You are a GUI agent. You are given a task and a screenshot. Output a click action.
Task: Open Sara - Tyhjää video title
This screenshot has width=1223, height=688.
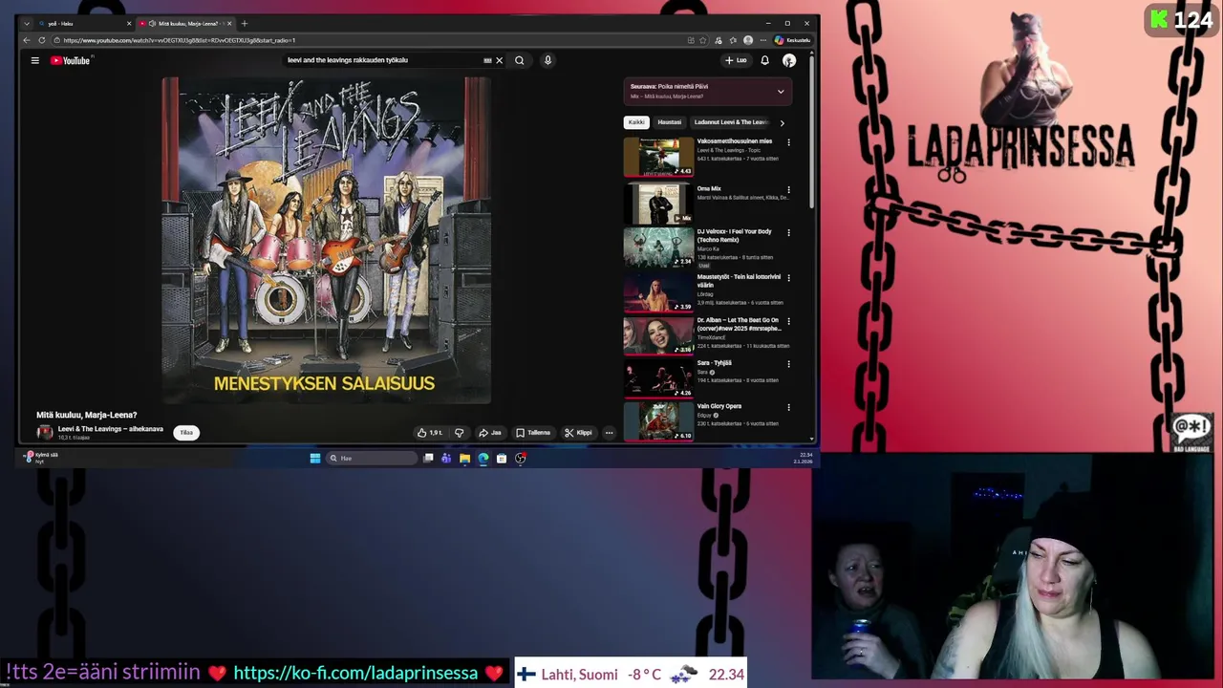tap(714, 363)
